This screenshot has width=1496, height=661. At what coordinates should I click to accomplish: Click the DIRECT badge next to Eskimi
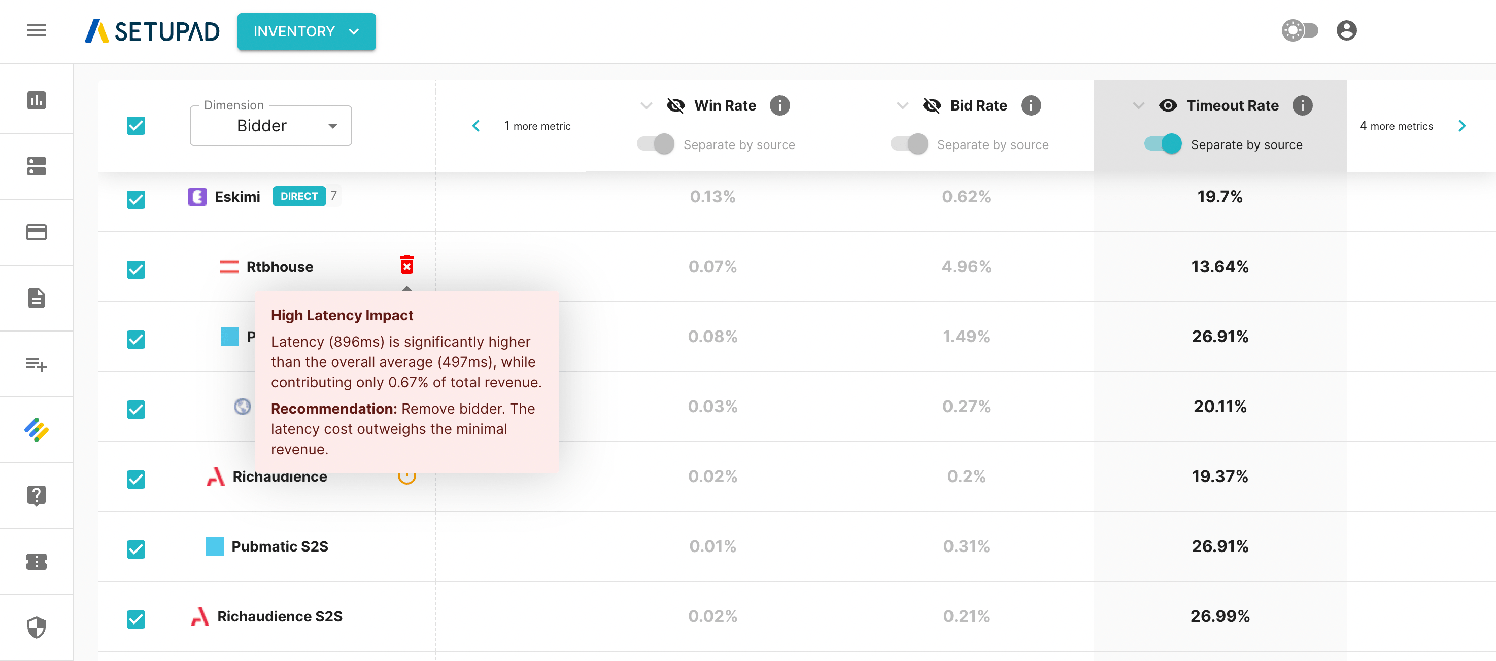pos(298,196)
